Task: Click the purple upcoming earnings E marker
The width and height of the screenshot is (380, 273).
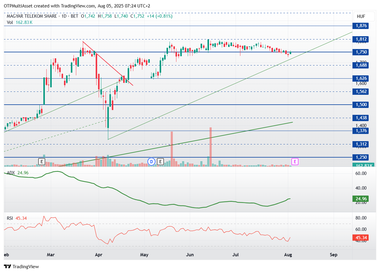Action: point(295,162)
